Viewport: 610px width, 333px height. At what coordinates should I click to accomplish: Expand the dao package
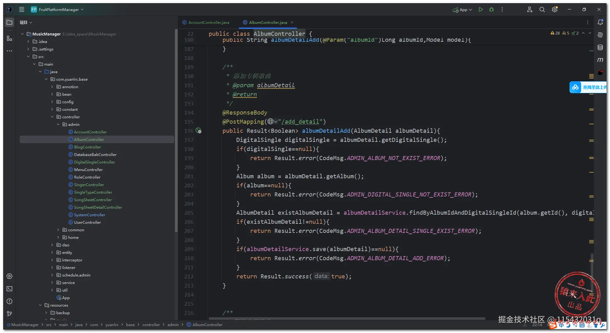[52, 245]
